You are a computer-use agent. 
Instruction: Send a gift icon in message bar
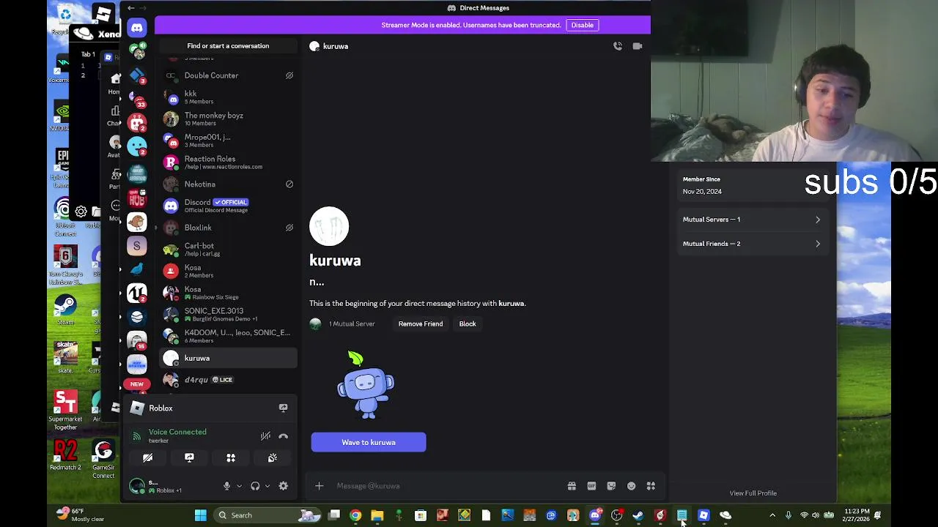[572, 486]
